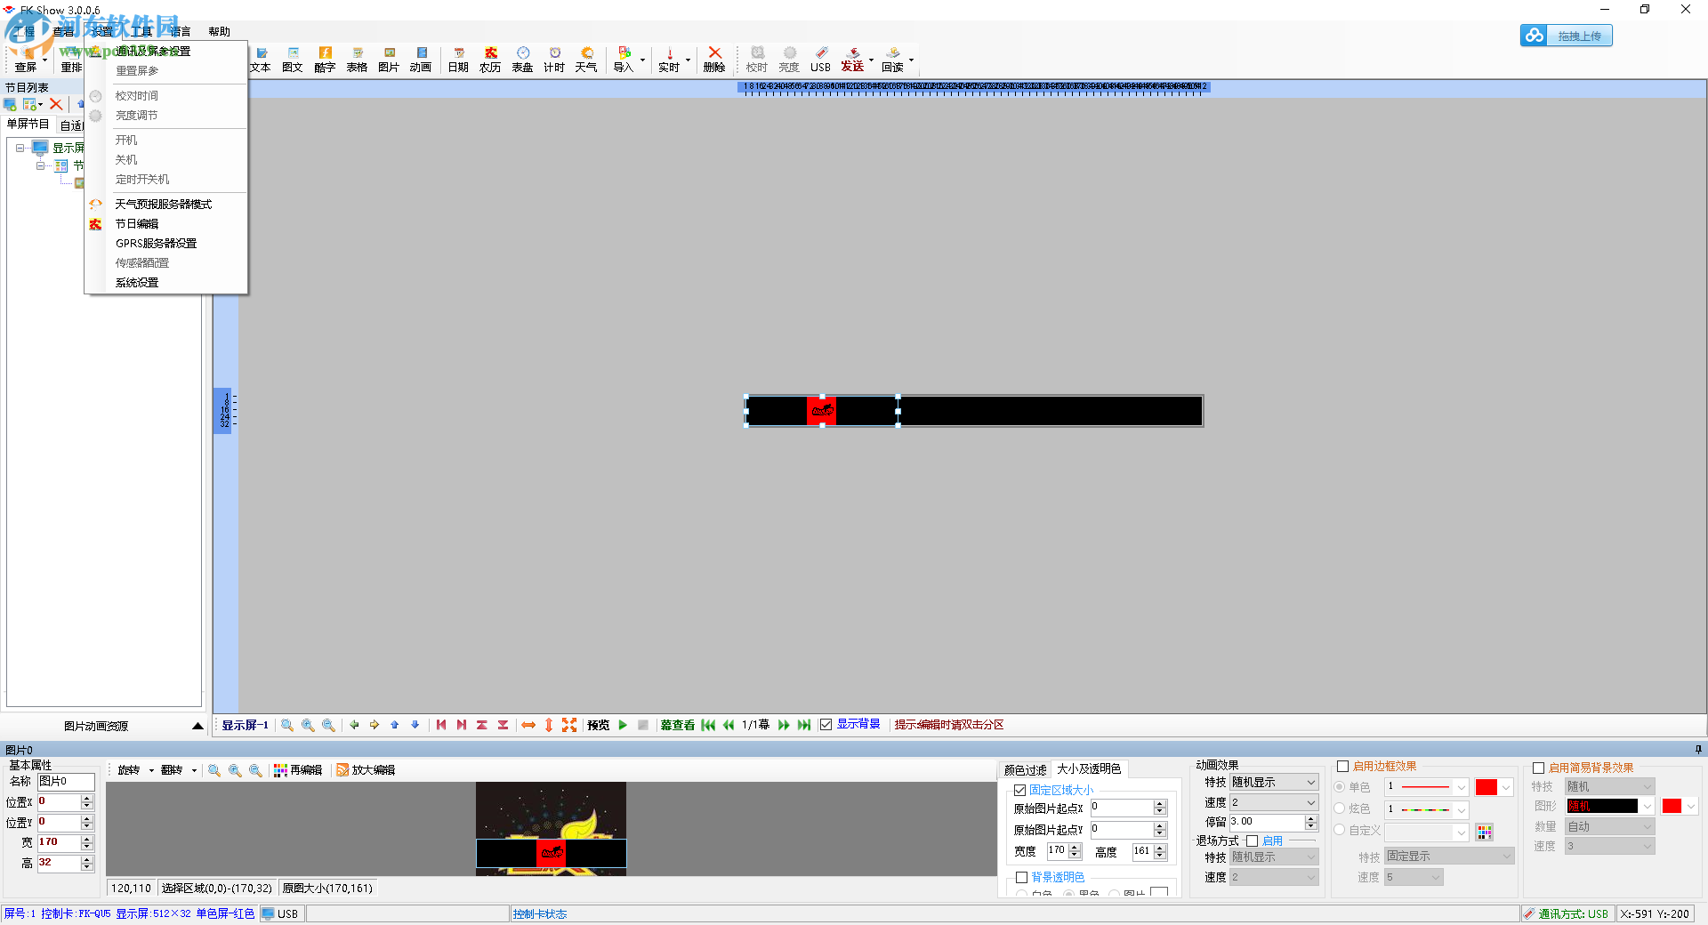Enable 退场方式 启用 checkbox

1253,841
